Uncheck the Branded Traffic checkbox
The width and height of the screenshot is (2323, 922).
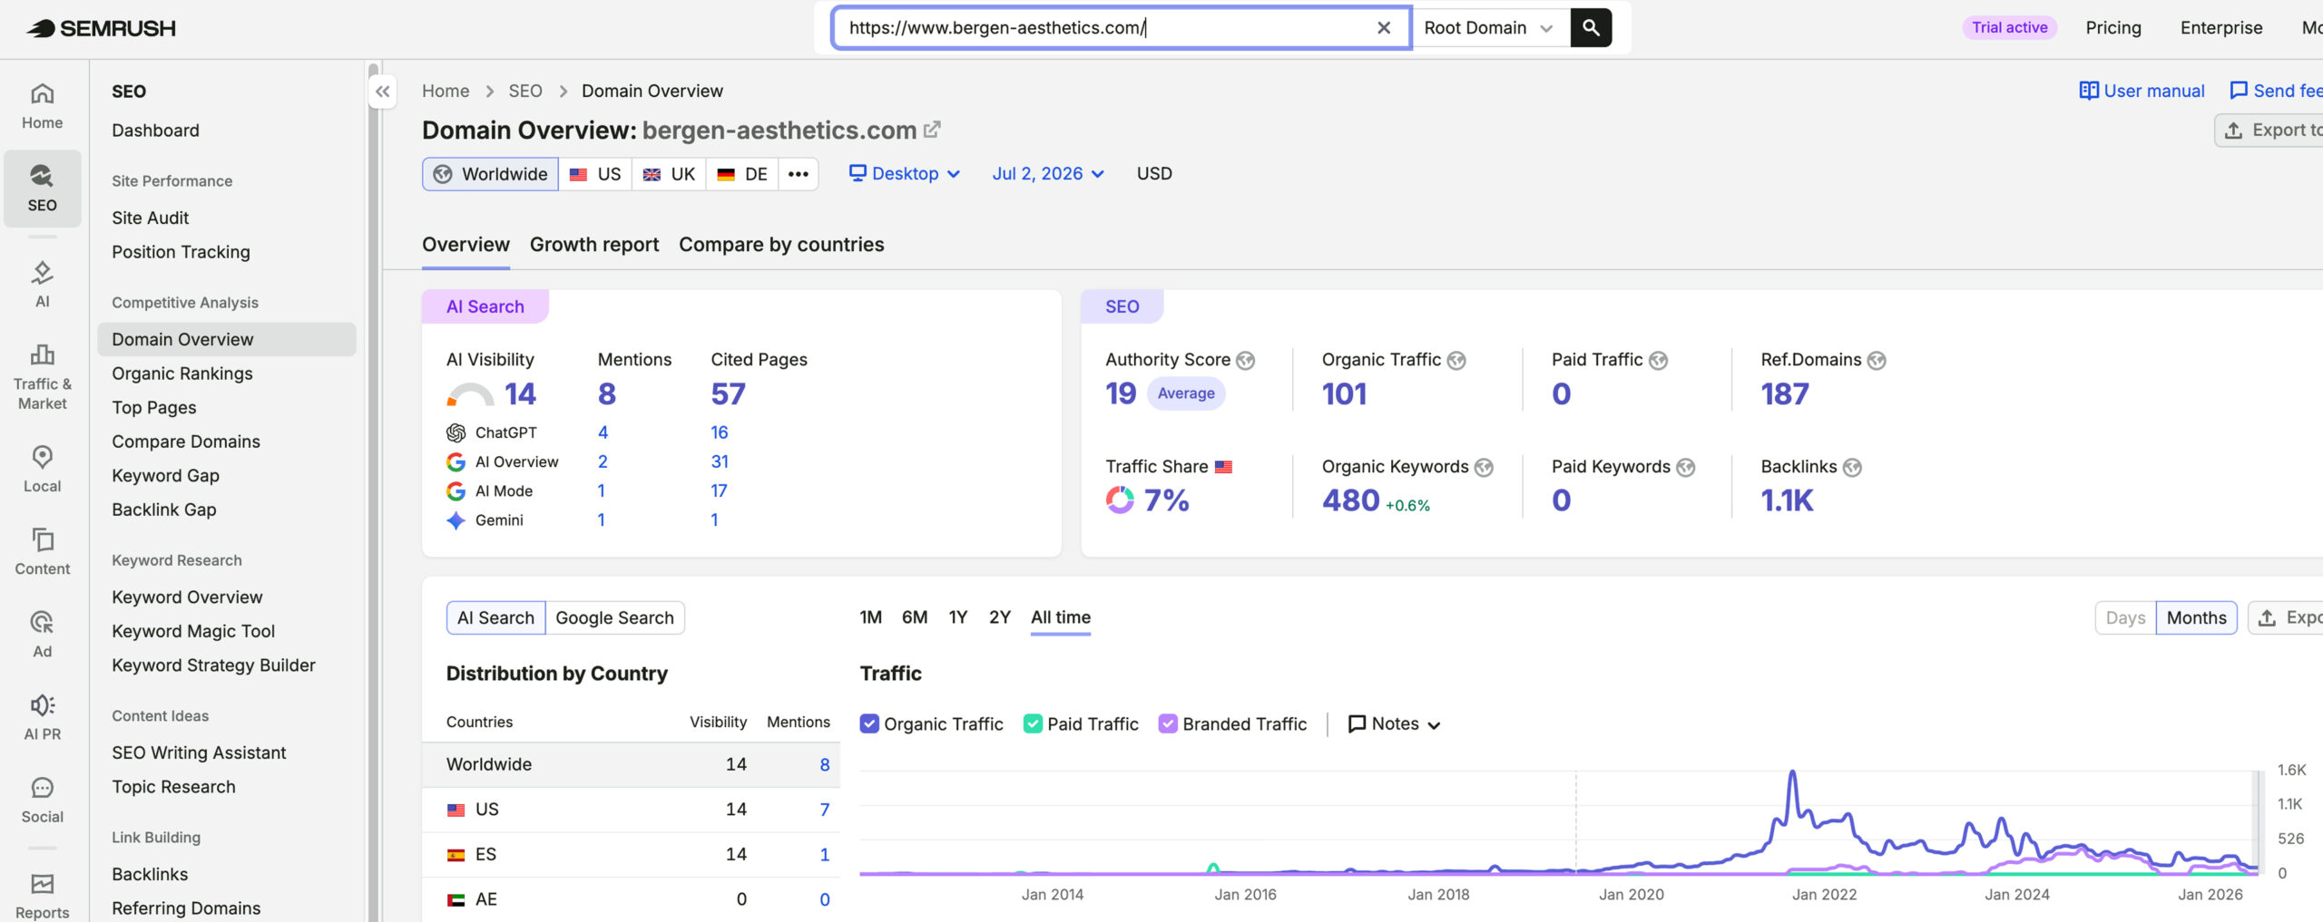pyautogui.click(x=1168, y=723)
